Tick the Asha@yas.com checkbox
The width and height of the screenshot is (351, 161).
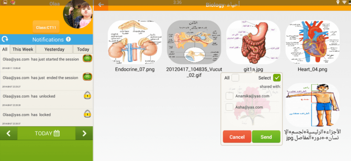click(230, 107)
